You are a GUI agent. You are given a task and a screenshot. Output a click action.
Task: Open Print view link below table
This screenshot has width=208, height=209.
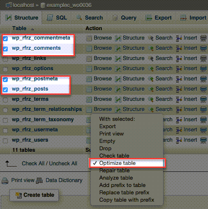pos(23,180)
